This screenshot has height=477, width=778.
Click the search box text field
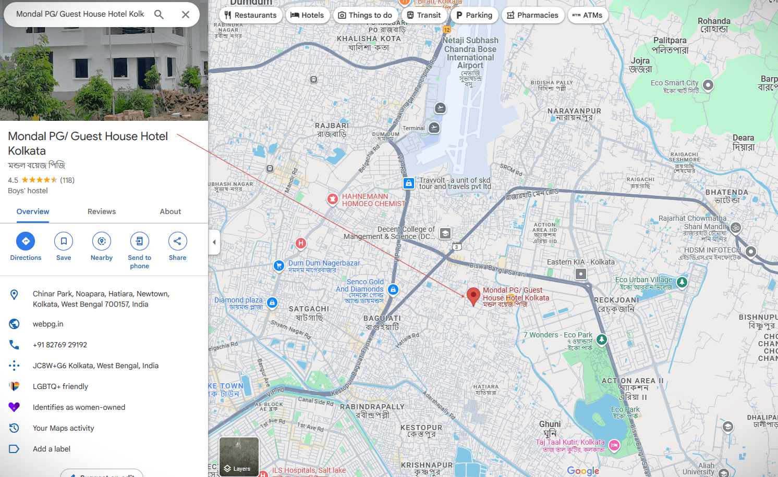[x=80, y=14]
